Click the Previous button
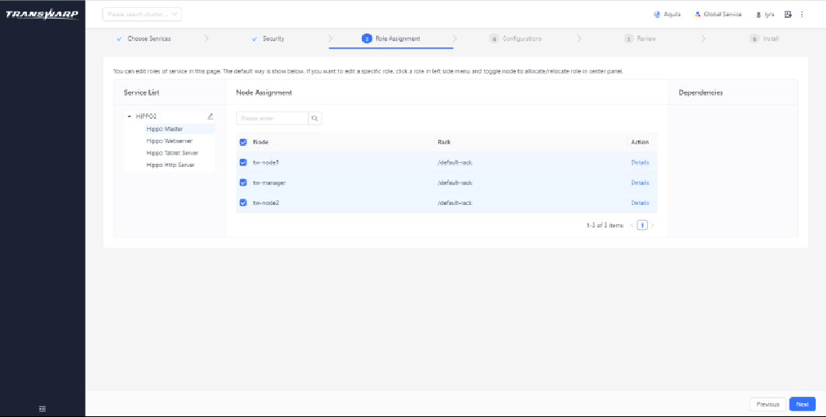Viewport: 826px width, 417px height. [x=768, y=405]
